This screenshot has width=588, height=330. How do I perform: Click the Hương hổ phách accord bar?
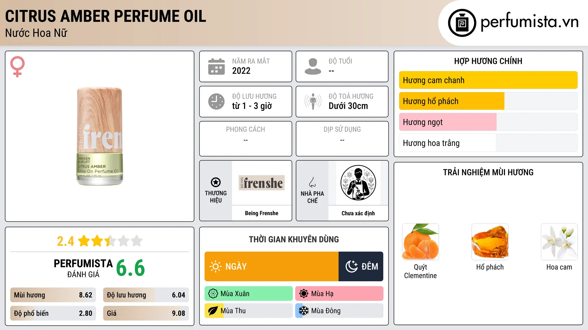488,101
